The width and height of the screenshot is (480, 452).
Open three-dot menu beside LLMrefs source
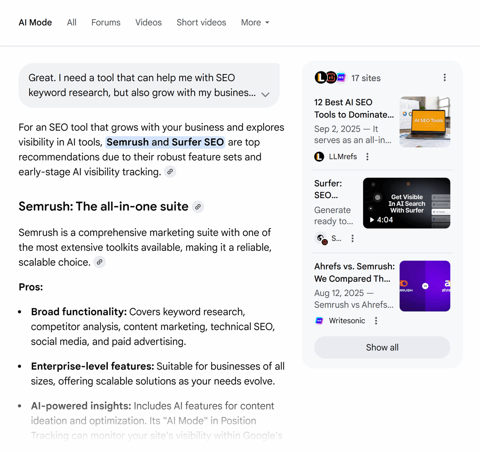[367, 157]
